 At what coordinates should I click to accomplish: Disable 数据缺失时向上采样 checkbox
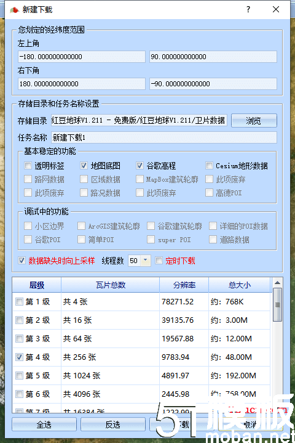click(x=22, y=260)
